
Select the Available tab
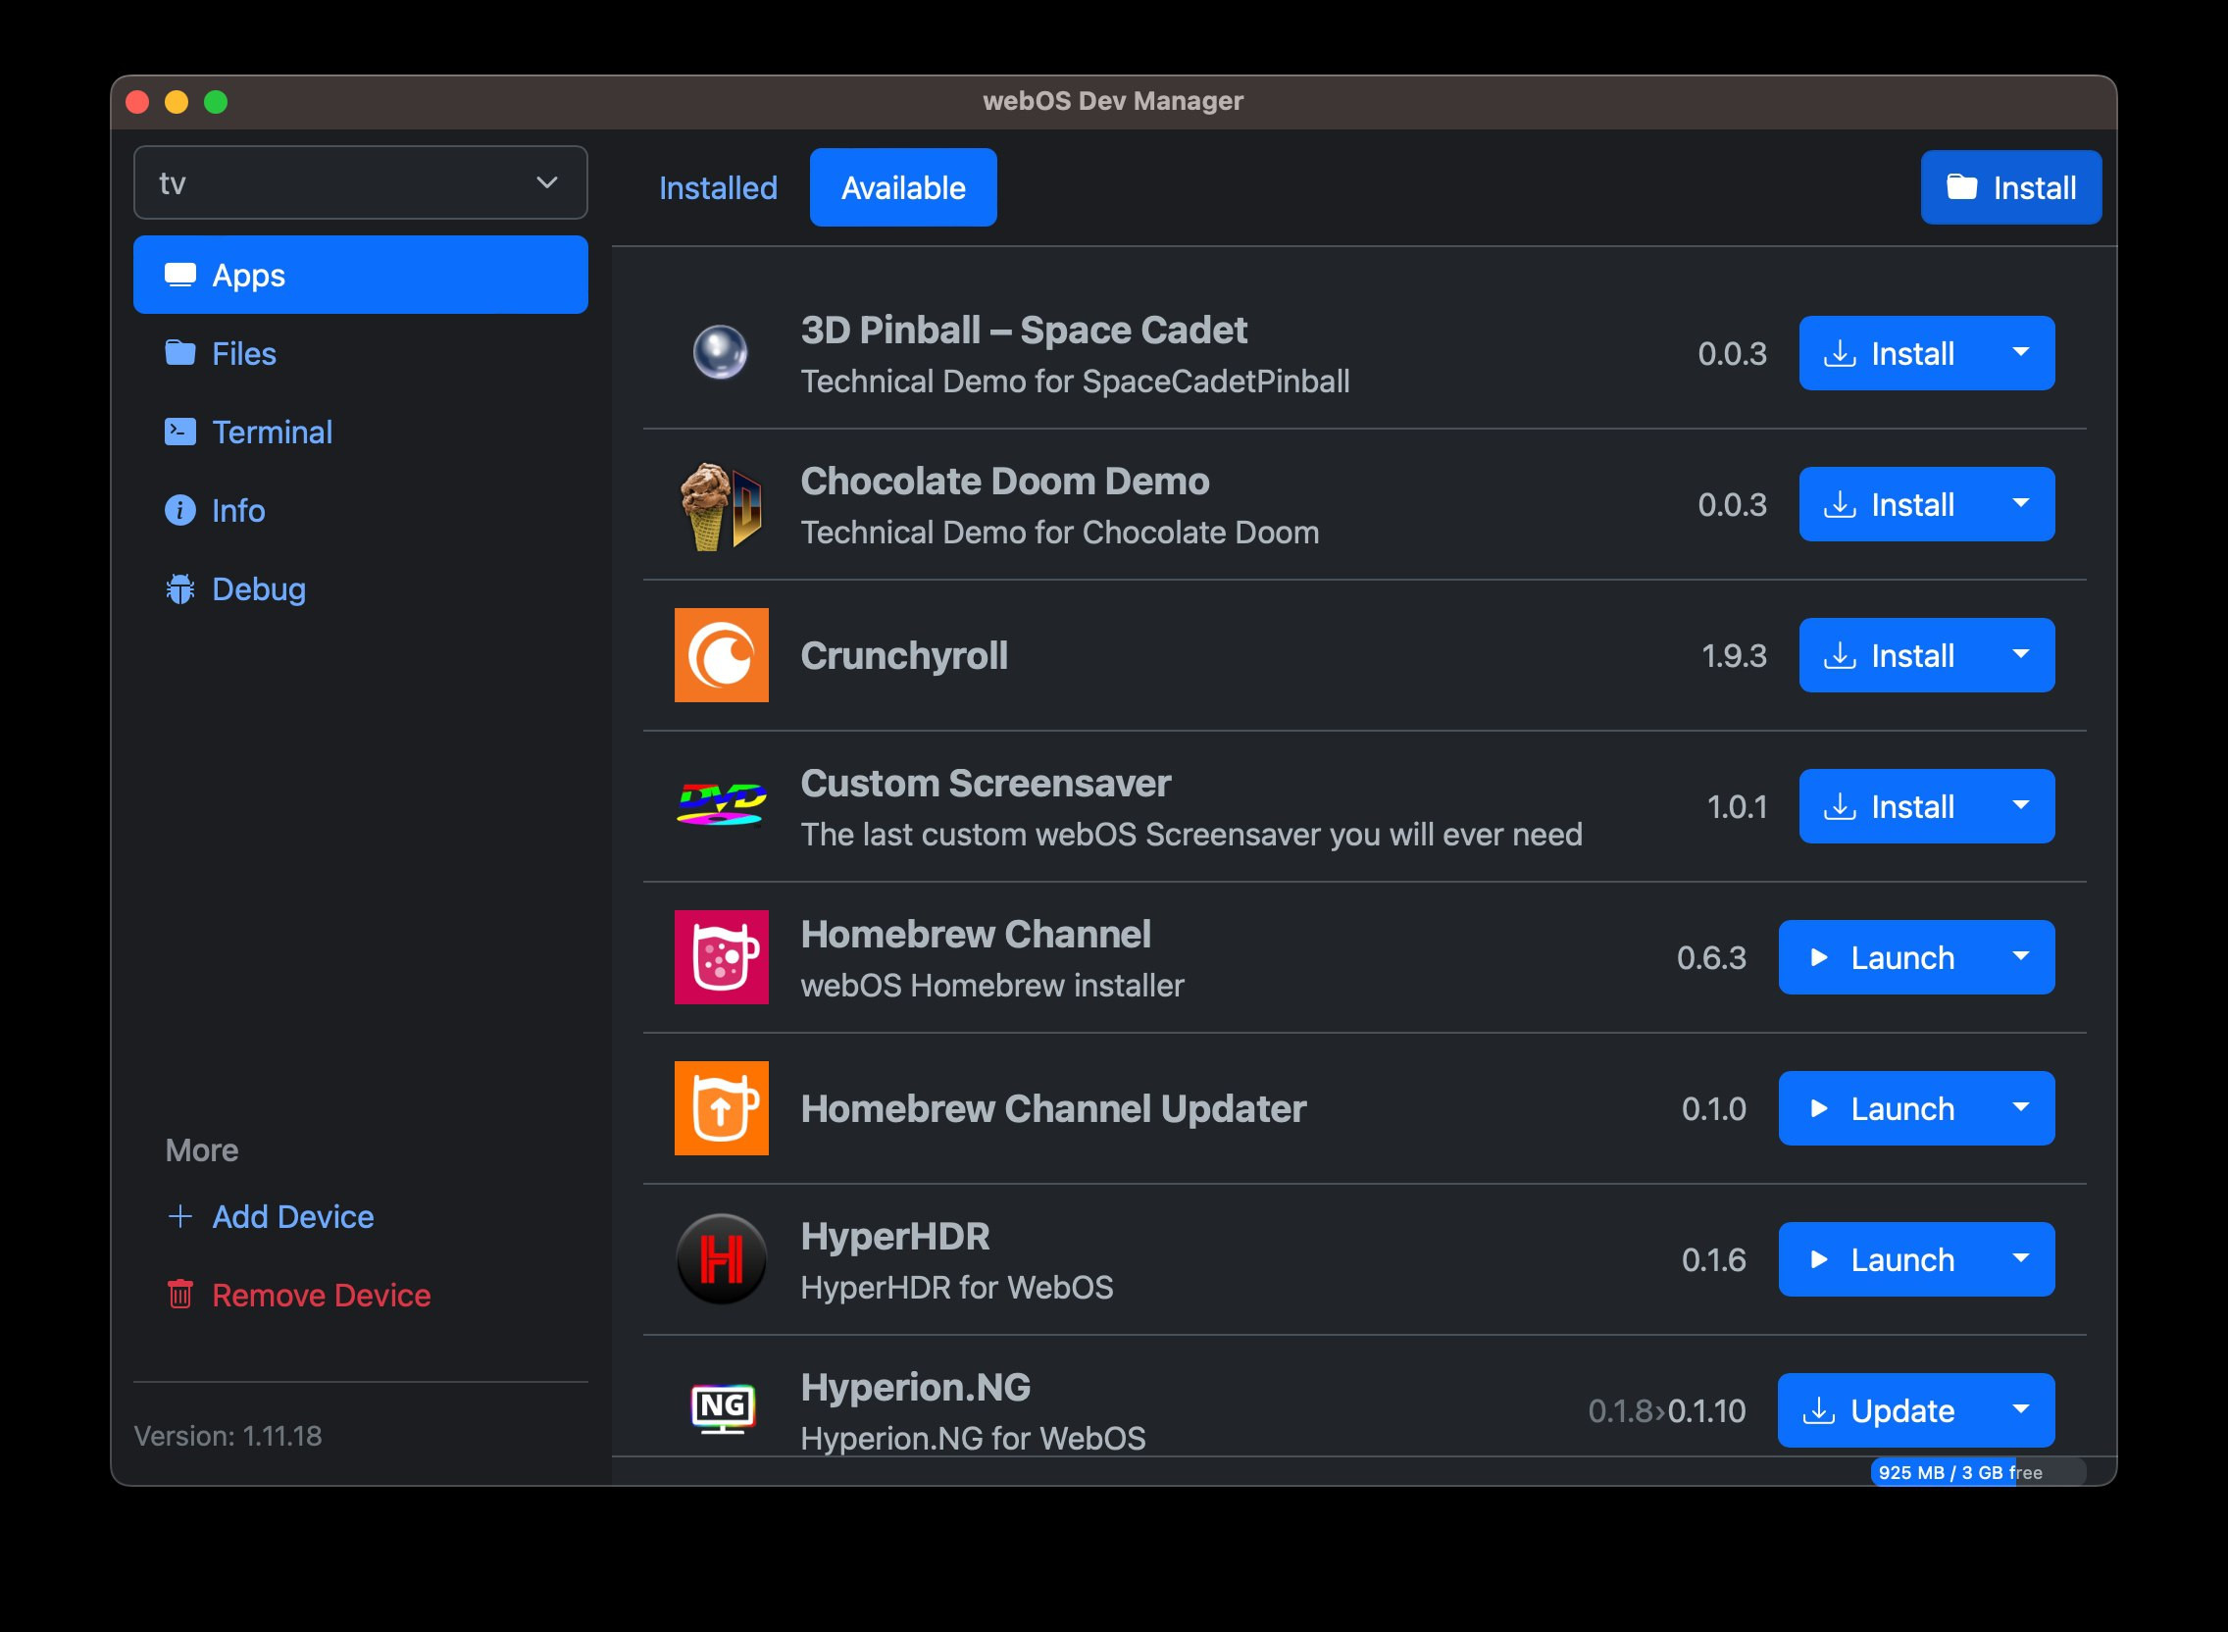click(902, 187)
